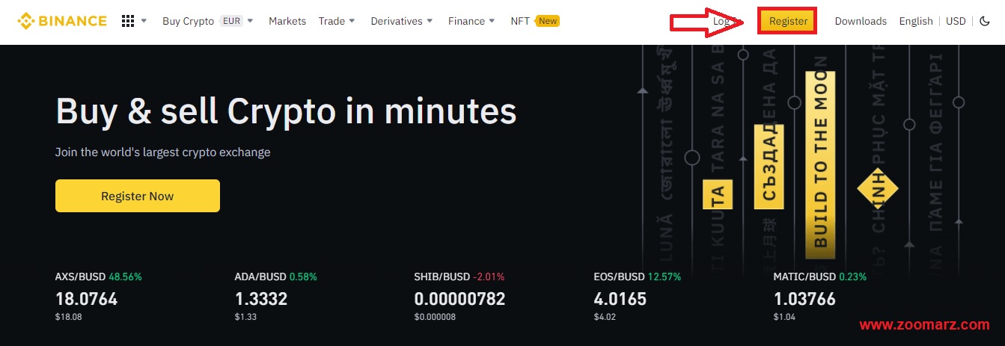Expand the Trade menu
Image resolution: width=1005 pixels, height=346 pixels.
pos(337,21)
